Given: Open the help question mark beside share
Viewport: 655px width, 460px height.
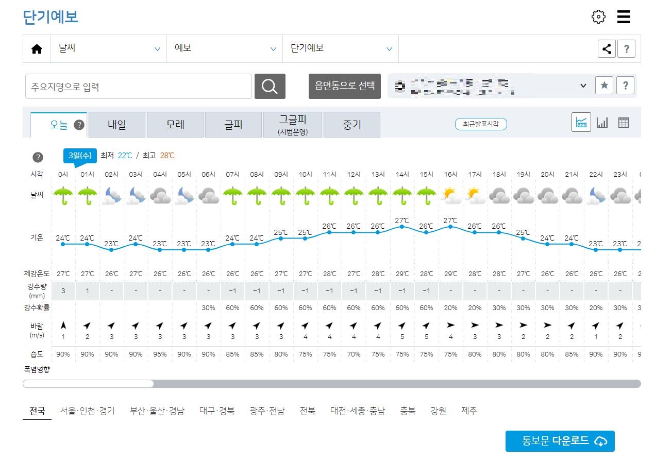Looking at the screenshot, I should [x=626, y=48].
